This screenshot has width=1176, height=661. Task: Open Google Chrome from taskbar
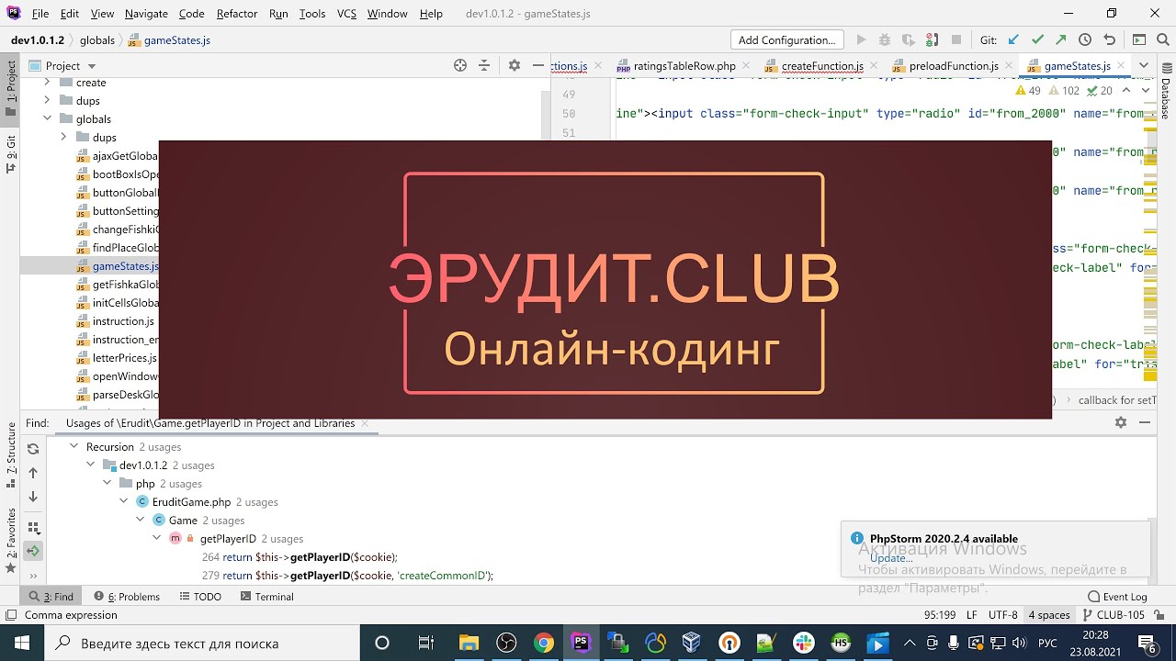pyautogui.click(x=544, y=643)
